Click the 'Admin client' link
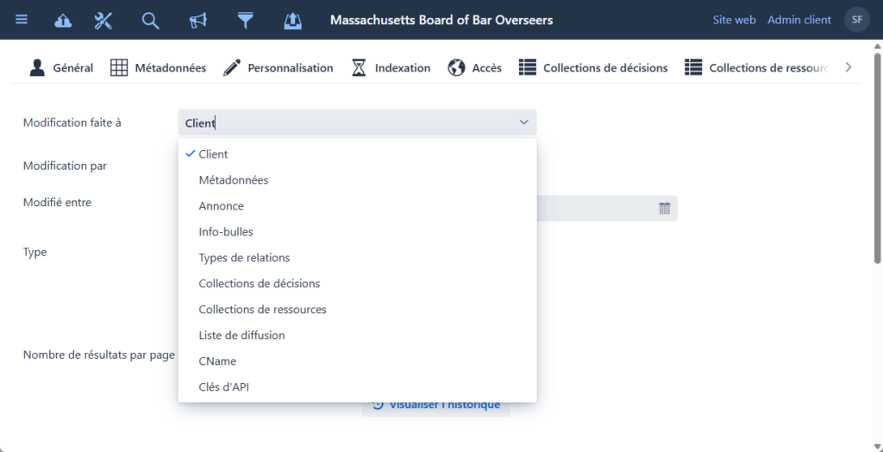 tap(799, 20)
